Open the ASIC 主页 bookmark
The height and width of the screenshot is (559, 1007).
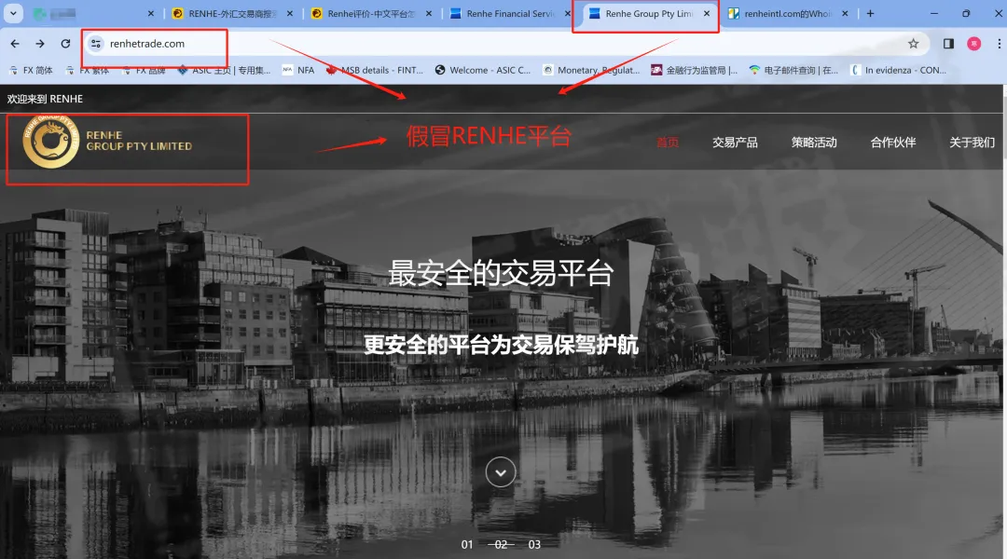click(x=224, y=71)
